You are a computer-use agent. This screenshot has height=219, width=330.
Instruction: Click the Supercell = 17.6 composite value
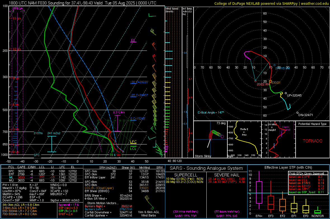(x=69, y=205)
